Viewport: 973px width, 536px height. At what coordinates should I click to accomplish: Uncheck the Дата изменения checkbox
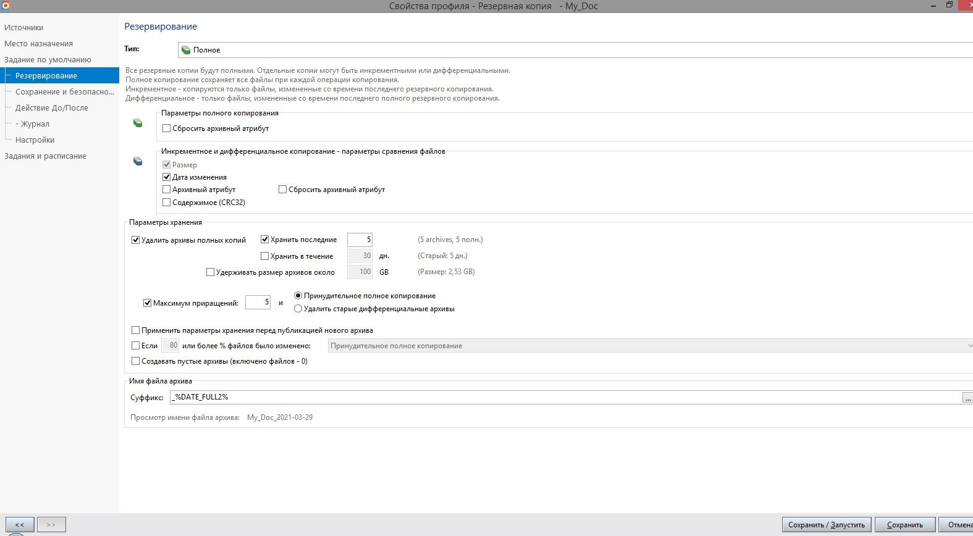[x=167, y=177]
